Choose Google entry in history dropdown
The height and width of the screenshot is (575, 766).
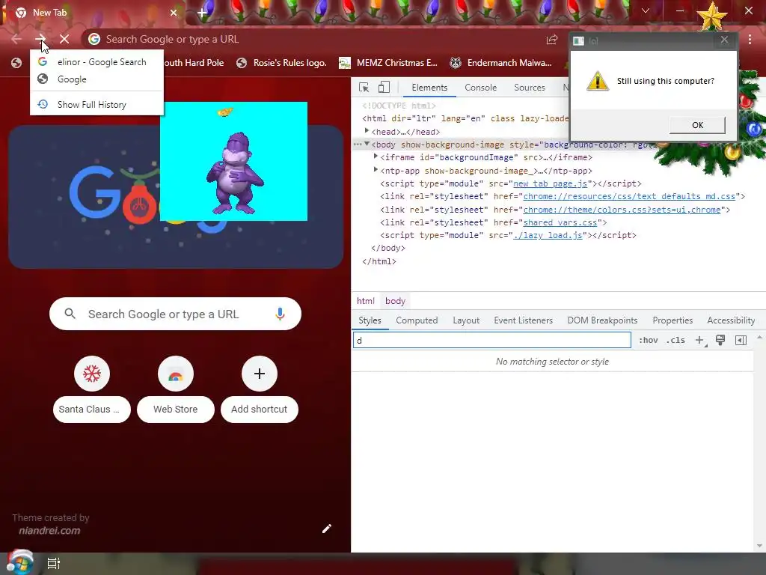(96, 79)
